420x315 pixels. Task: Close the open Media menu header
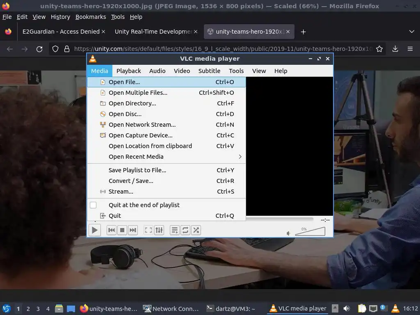tap(100, 71)
